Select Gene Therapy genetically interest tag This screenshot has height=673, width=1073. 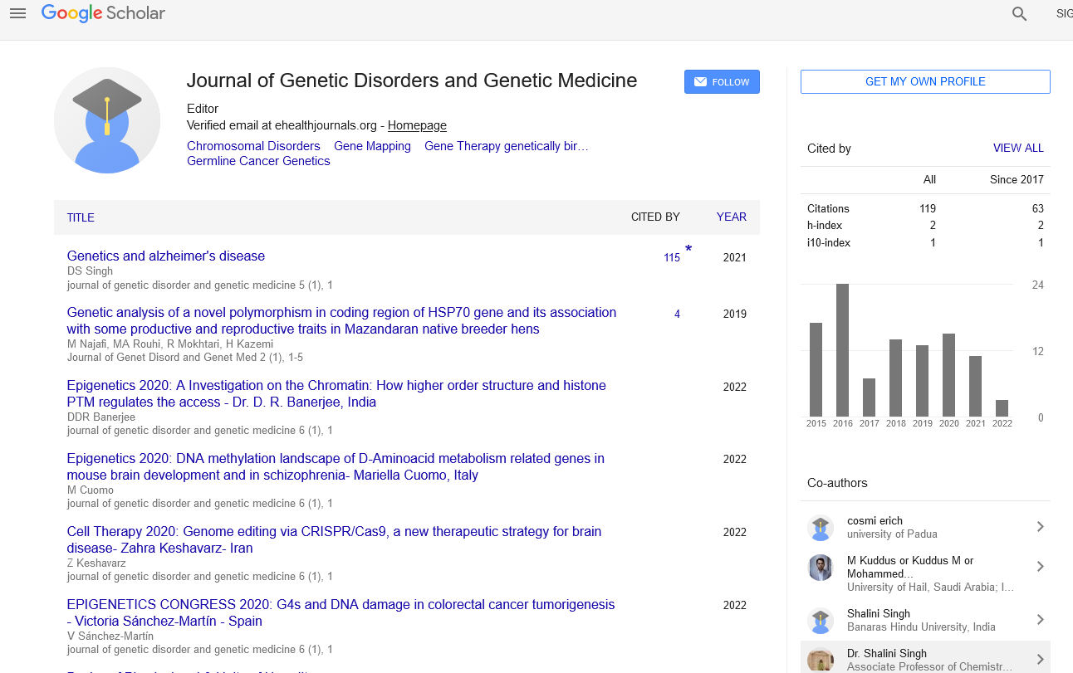click(x=506, y=146)
